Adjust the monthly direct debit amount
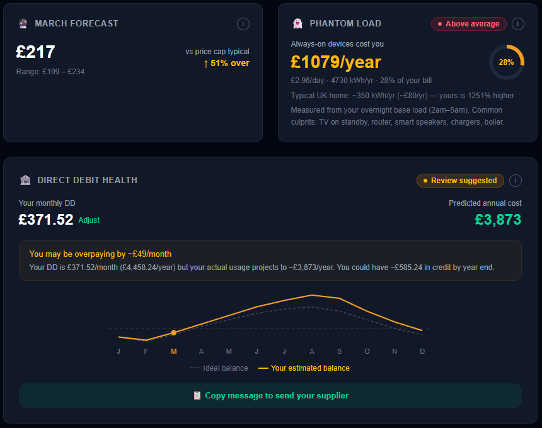 [89, 220]
